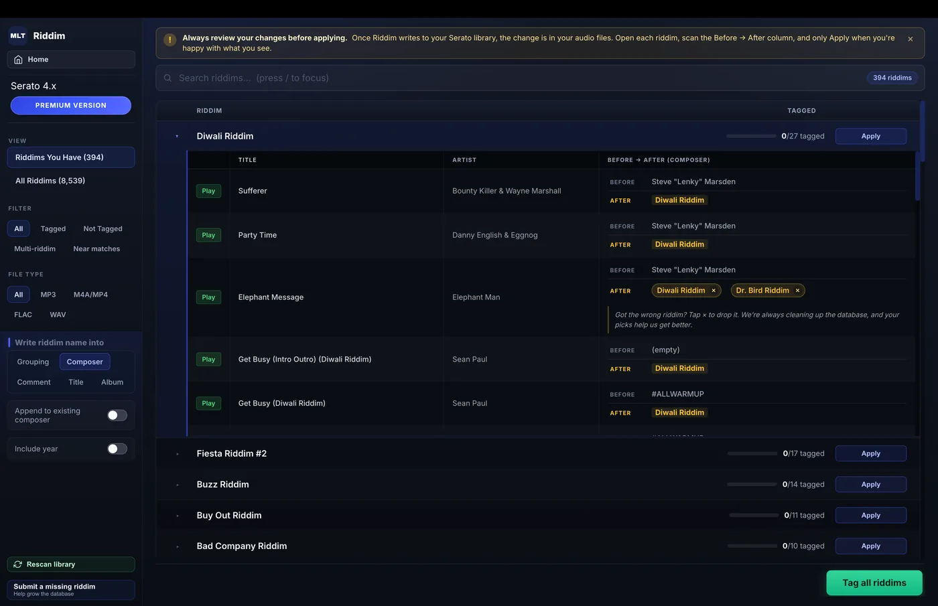Apply tags for Bad Company Riddim

(871, 546)
